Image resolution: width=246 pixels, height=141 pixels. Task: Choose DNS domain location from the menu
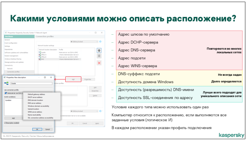point(35,100)
